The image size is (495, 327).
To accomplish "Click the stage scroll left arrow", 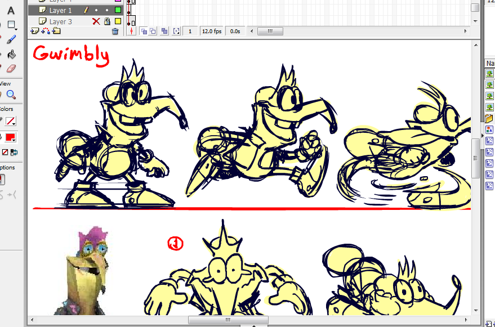I will [x=32, y=320].
